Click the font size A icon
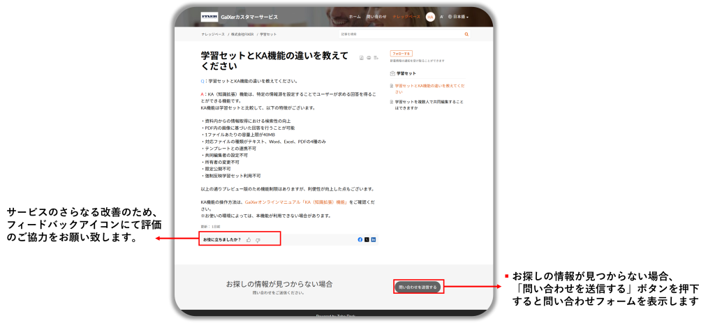The height and width of the screenshot is (323, 715). [x=441, y=16]
